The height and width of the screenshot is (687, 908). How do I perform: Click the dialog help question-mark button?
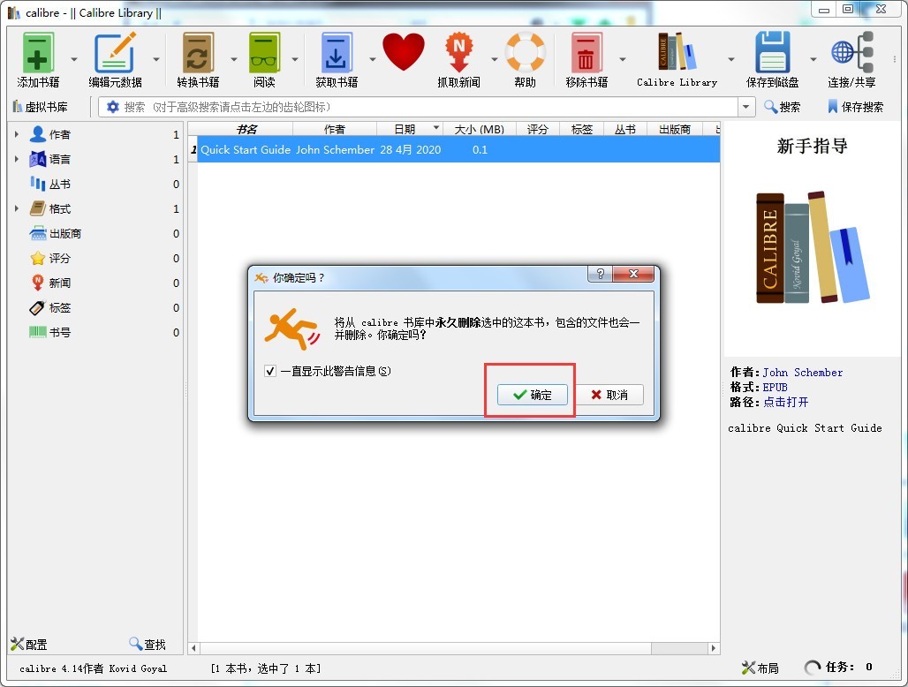pyautogui.click(x=600, y=274)
